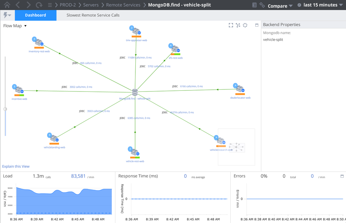Click the refresh/reload arrow icon
Screen dimensions: 346x223
coord(39,5)
